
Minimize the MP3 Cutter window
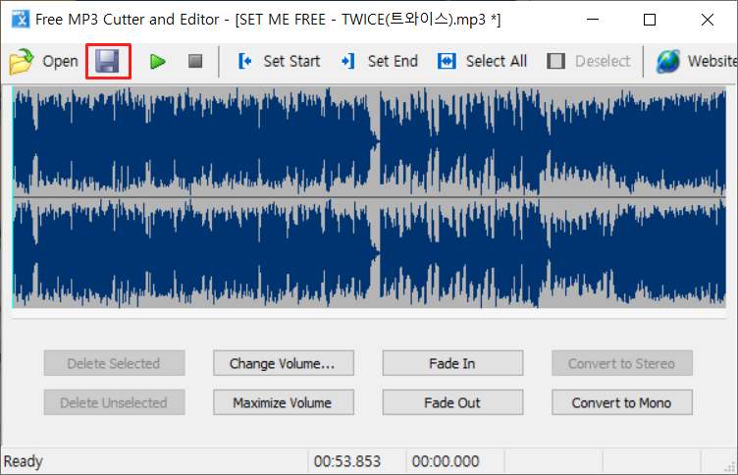(x=593, y=20)
